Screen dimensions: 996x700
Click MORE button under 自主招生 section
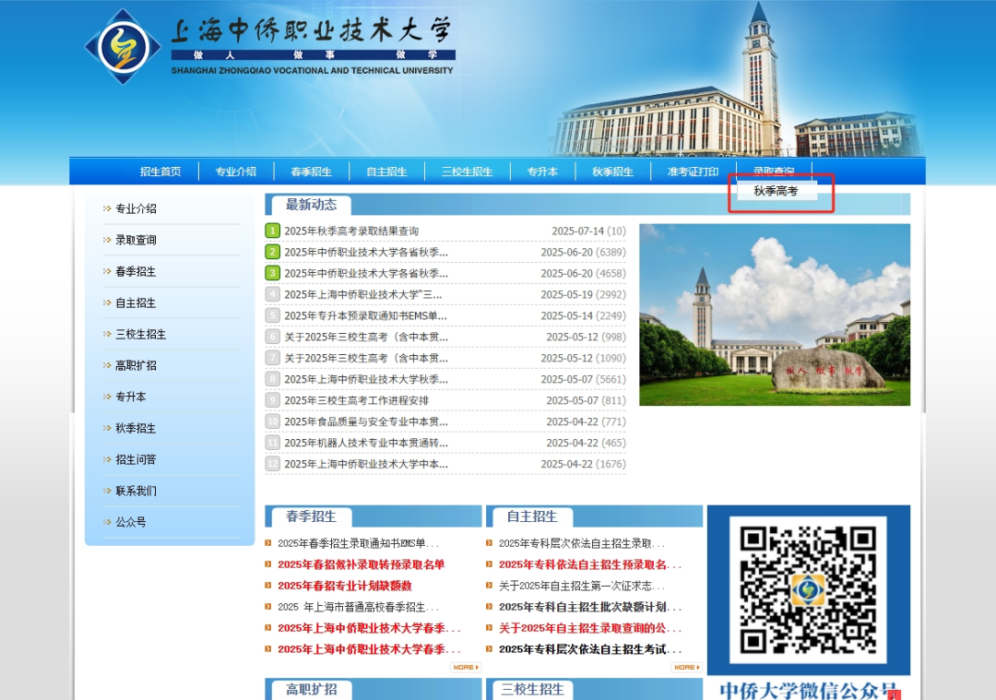tap(687, 667)
